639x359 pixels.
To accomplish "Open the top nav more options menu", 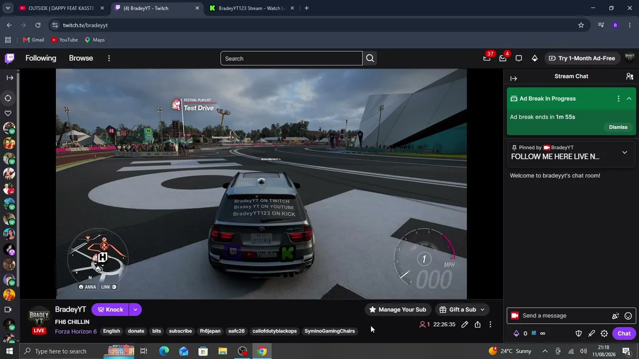I will (x=109, y=58).
